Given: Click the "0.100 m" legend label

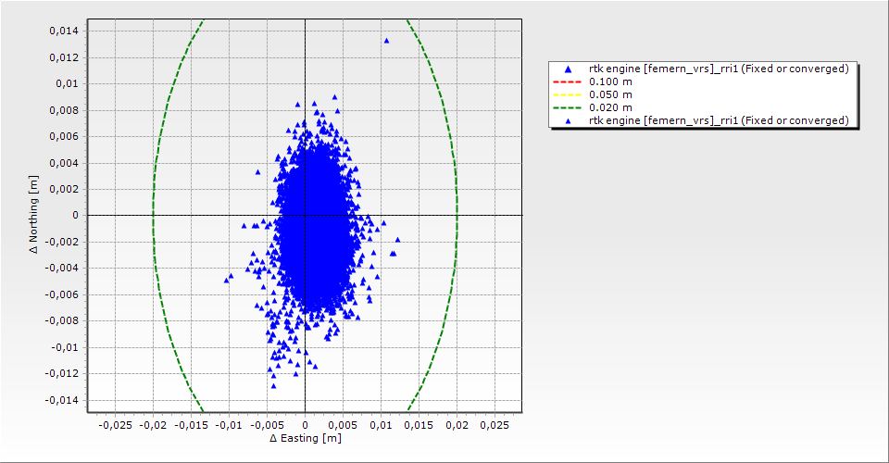Looking at the screenshot, I should click(x=611, y=81).
